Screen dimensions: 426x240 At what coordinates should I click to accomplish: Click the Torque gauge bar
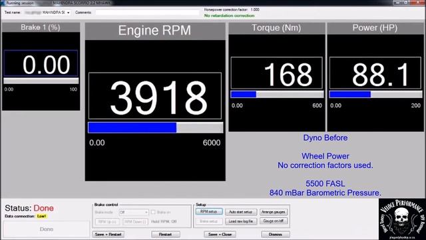[x=277, y=95]
